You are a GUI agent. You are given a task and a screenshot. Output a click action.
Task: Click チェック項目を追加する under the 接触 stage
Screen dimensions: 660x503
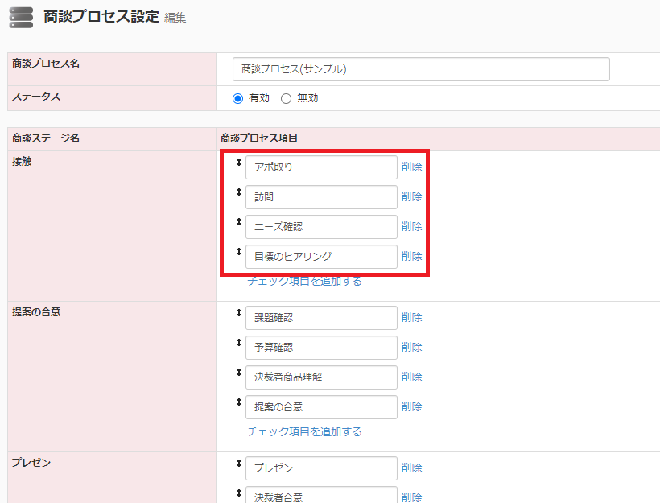[x=304, y=282]
